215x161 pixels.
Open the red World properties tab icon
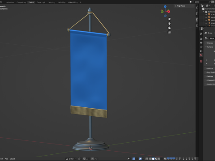(201, 55)
